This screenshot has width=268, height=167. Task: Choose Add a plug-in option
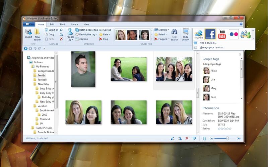coord(208,43)
